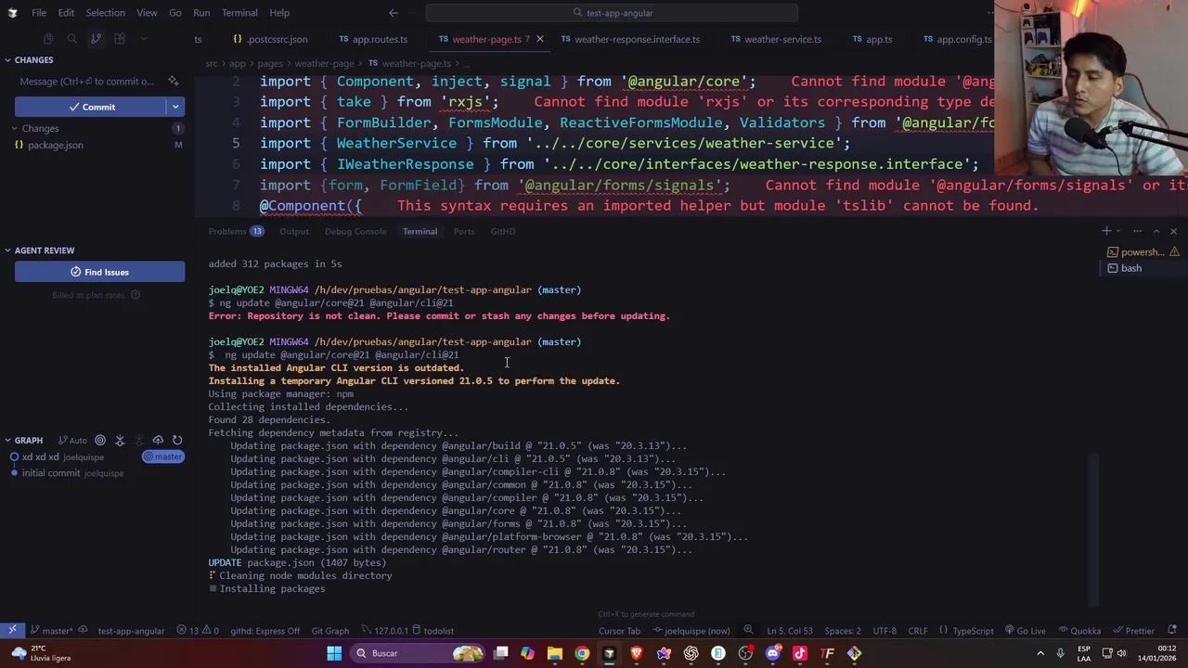This screenshot has width=1188, height=668.
Task: Refresh the Graph with the refresh icon
Action: point(176,441)
